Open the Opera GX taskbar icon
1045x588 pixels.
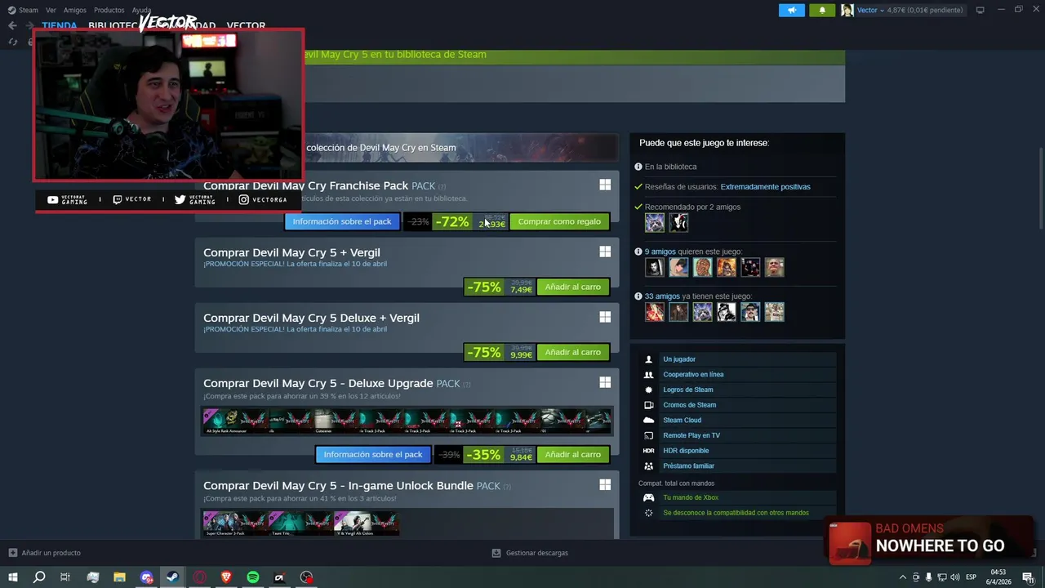tap(199, 577)
